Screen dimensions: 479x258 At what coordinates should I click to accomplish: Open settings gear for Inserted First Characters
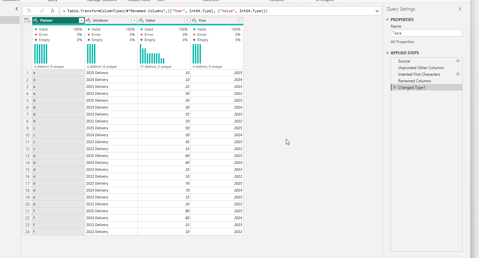[x=458, y=74]
